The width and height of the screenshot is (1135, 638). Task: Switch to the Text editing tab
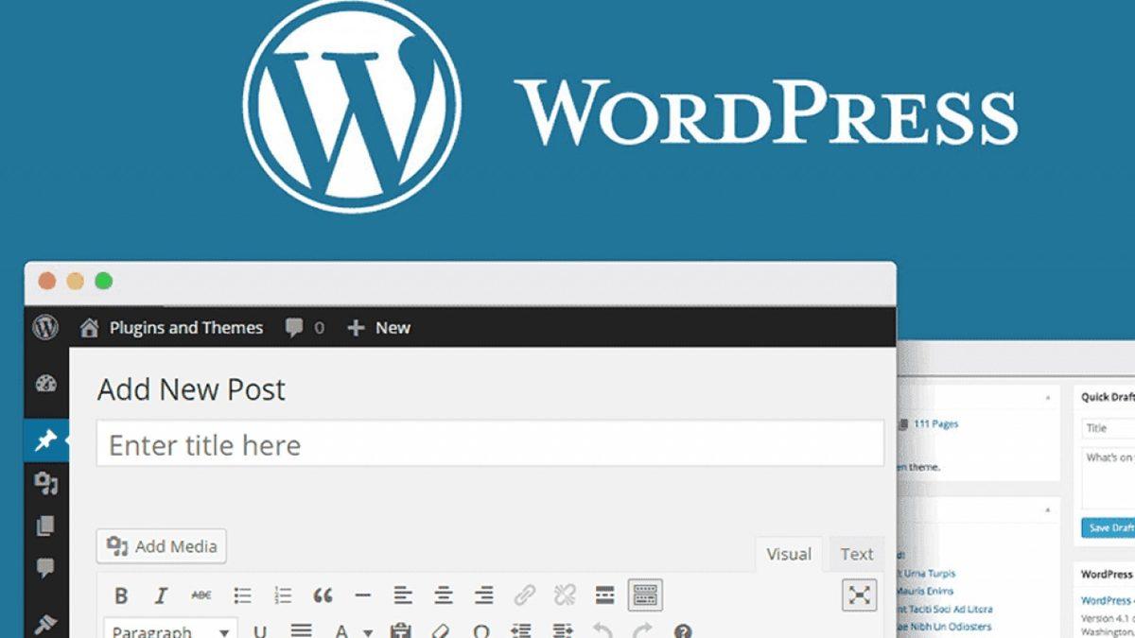(856, 554)
